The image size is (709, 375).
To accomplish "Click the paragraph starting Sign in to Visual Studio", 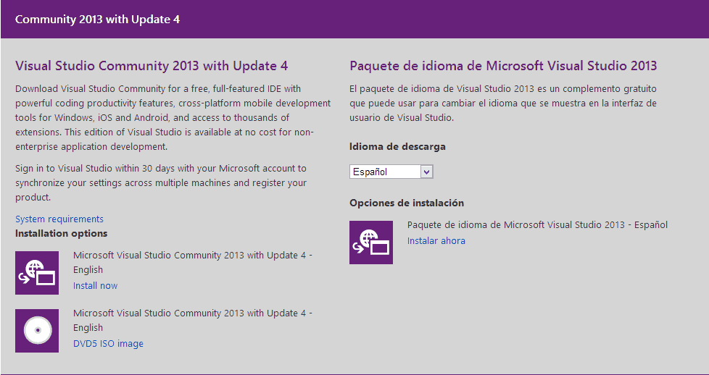I will (x=161, y=183).
